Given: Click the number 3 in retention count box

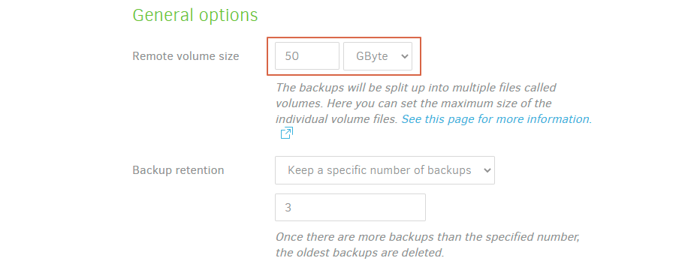Looking at the screenshot, I should pos(288,208).
